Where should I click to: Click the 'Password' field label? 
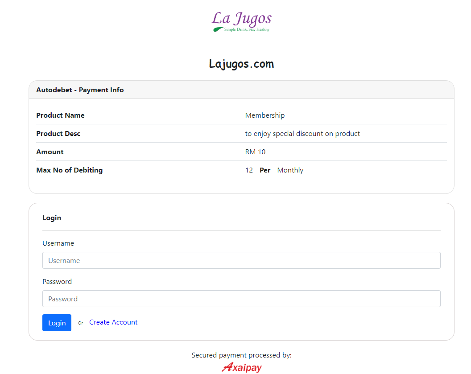click(57, 282)
